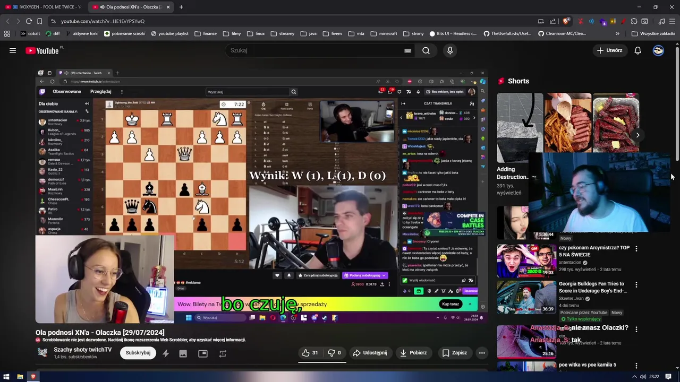Click the image screenshot icon beside Subskrybuj

183,353
